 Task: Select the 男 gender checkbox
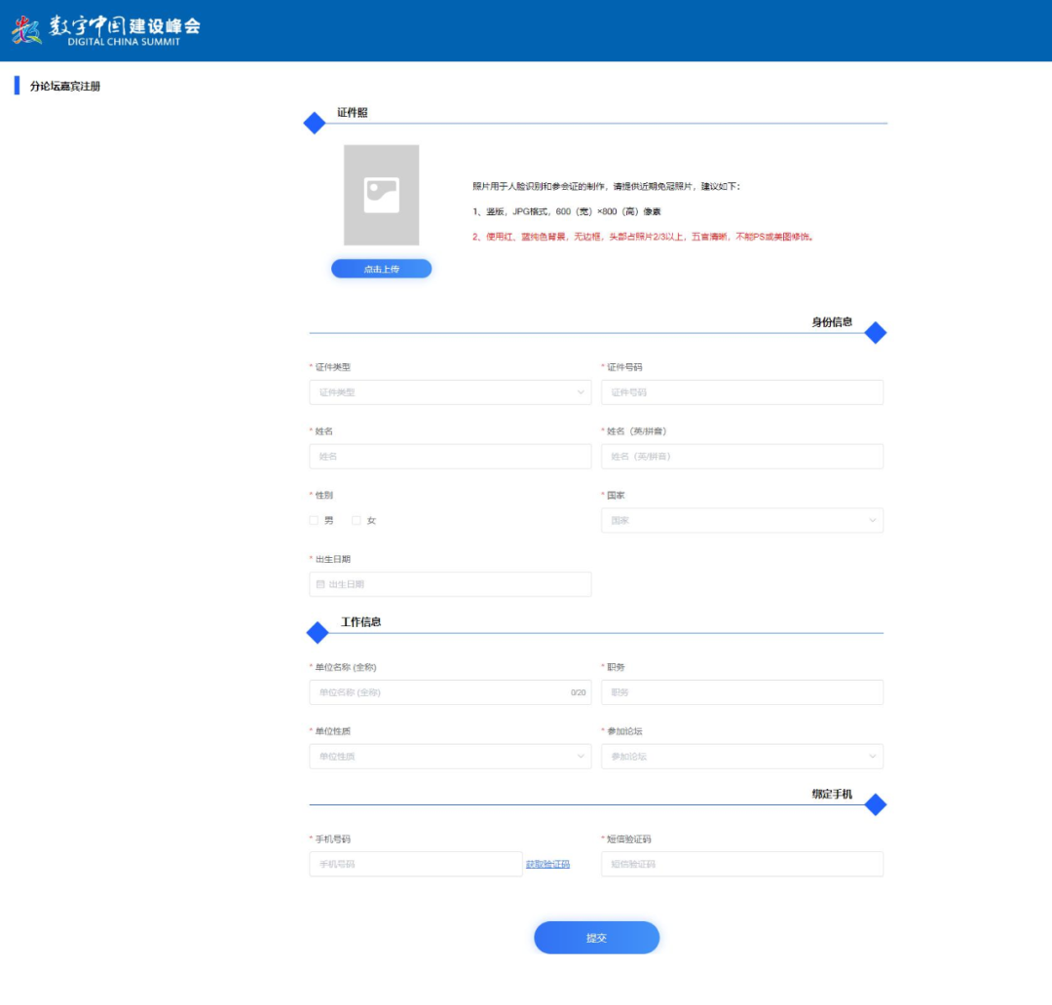click(314, 520)
